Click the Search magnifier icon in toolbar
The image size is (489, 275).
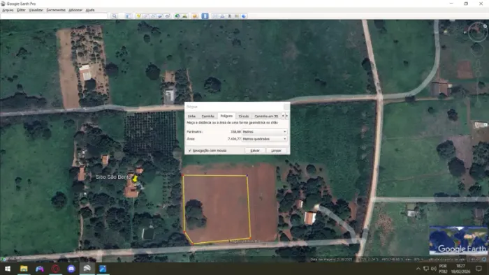click(x=114, y=16)
